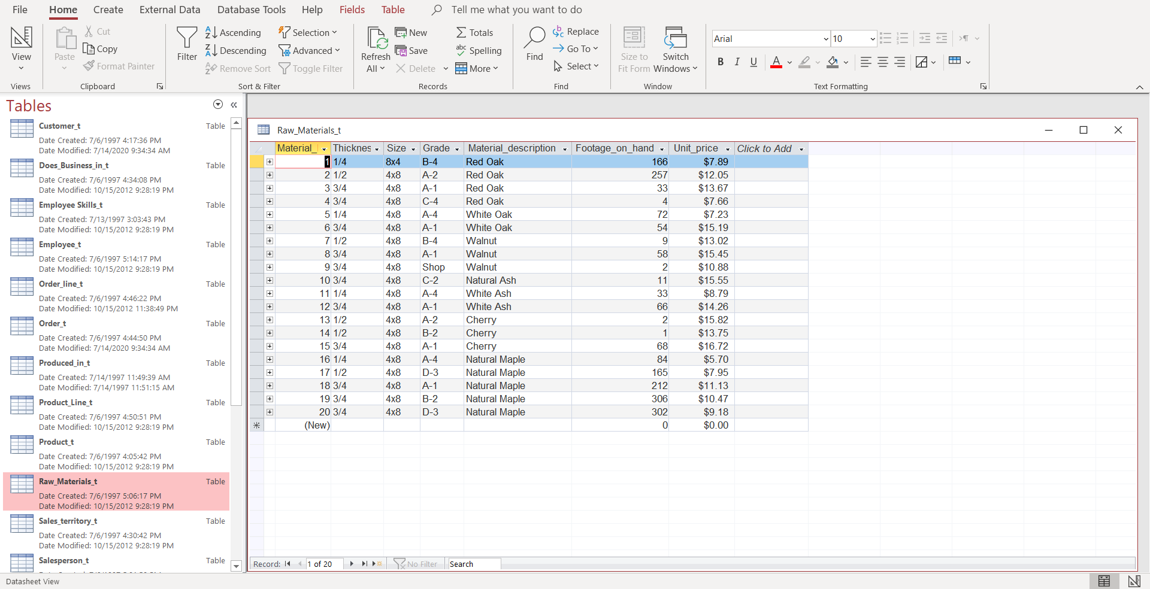Align text right
The height and width of the screenshot is (589, 1150).
(x=900, y=62)
